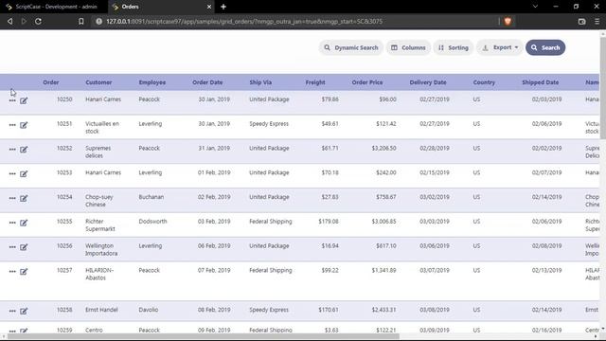Edit order 10255 with pencil icon

click(24, 223)
